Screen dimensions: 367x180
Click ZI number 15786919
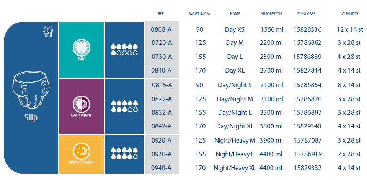(307, 154)
